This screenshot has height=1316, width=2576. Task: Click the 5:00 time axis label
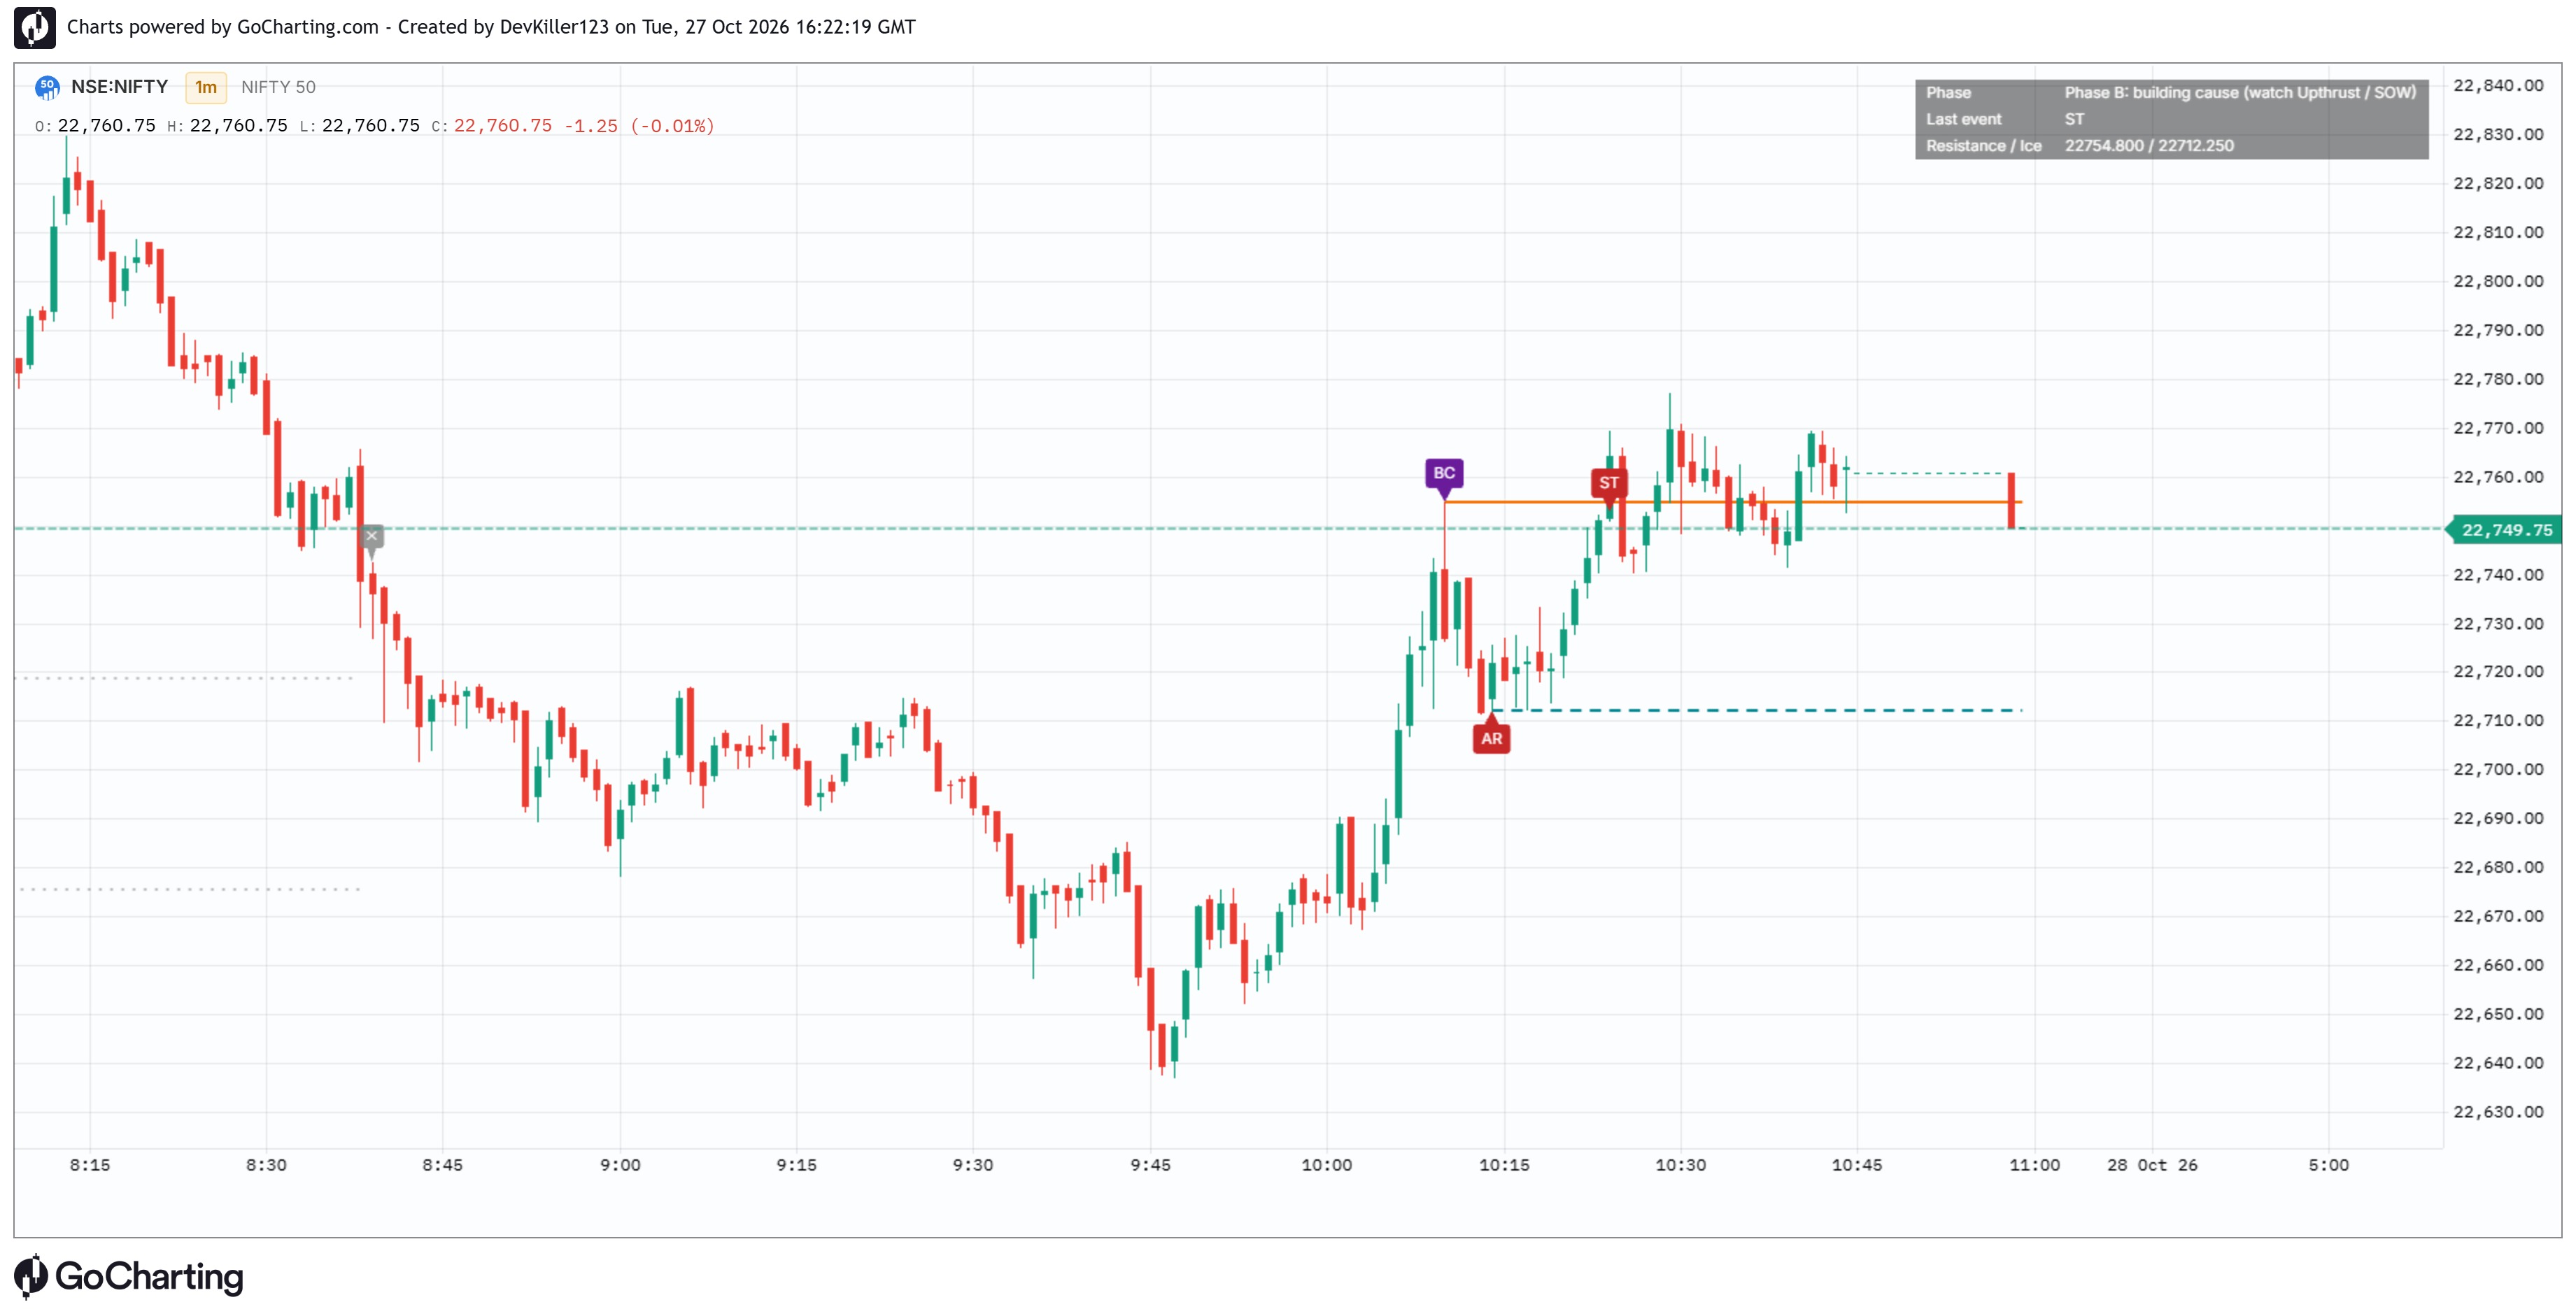coord(2329,1165)
